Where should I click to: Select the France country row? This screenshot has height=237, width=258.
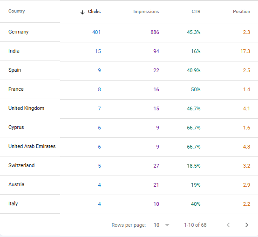(x=129, y=89)
